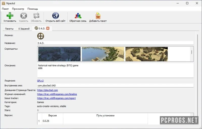Image resolution: width=202 pixels, height=129 pixels.
Task: Open the GPLv2 license link
Action: (40, 81)
